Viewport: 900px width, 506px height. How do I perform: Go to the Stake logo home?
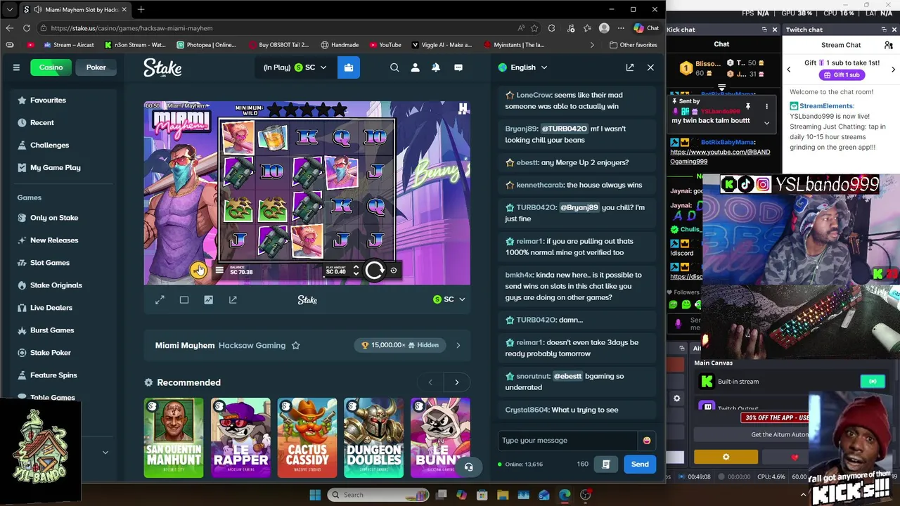(162, 67)
